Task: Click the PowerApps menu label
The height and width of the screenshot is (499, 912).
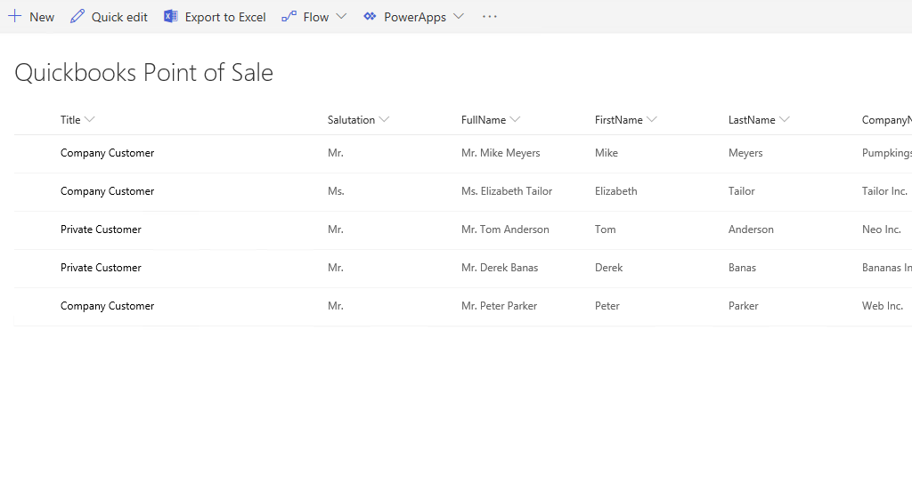Action: pyautogui.click(x=415, y=17)
